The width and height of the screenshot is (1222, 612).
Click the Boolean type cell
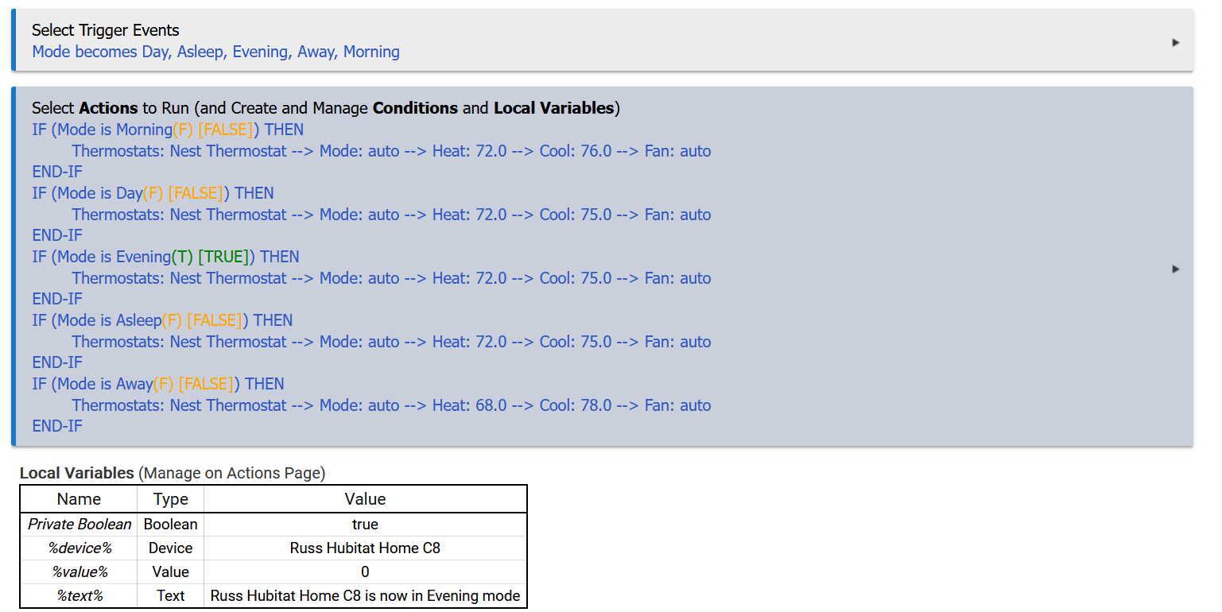[x=171, y=525]
